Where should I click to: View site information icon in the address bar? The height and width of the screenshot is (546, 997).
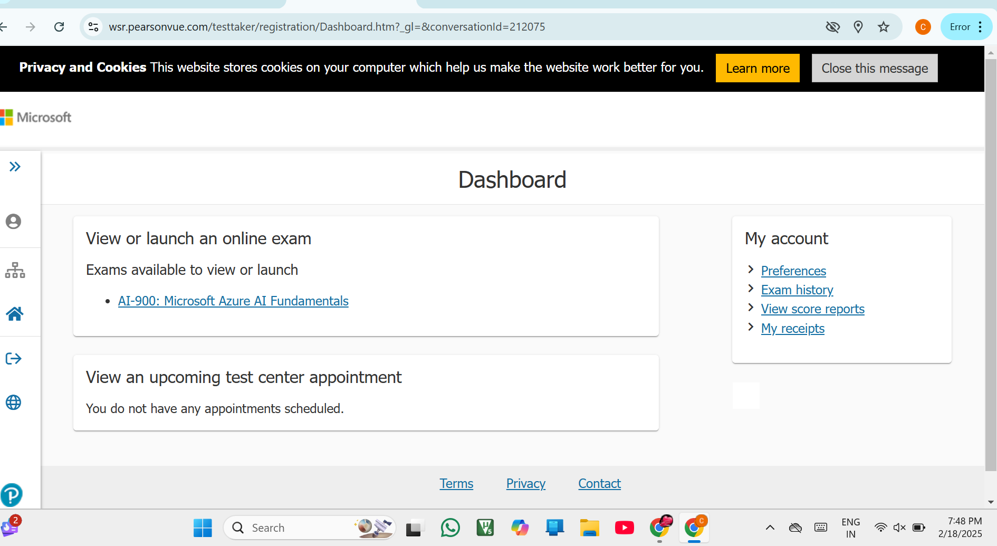click(x=93, y=27)
